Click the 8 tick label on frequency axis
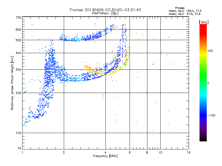This screenshot has height=166, width=222. [x=147, y=152]
